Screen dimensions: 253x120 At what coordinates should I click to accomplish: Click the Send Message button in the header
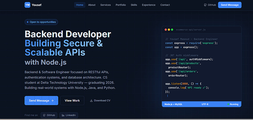click(x=230, y=5)
